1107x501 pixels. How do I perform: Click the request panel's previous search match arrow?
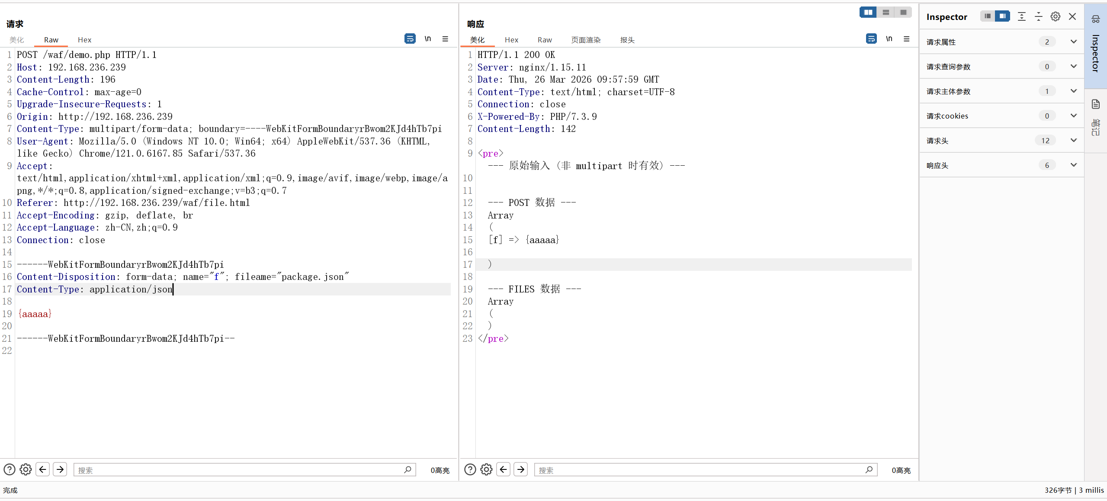[42, 469]
